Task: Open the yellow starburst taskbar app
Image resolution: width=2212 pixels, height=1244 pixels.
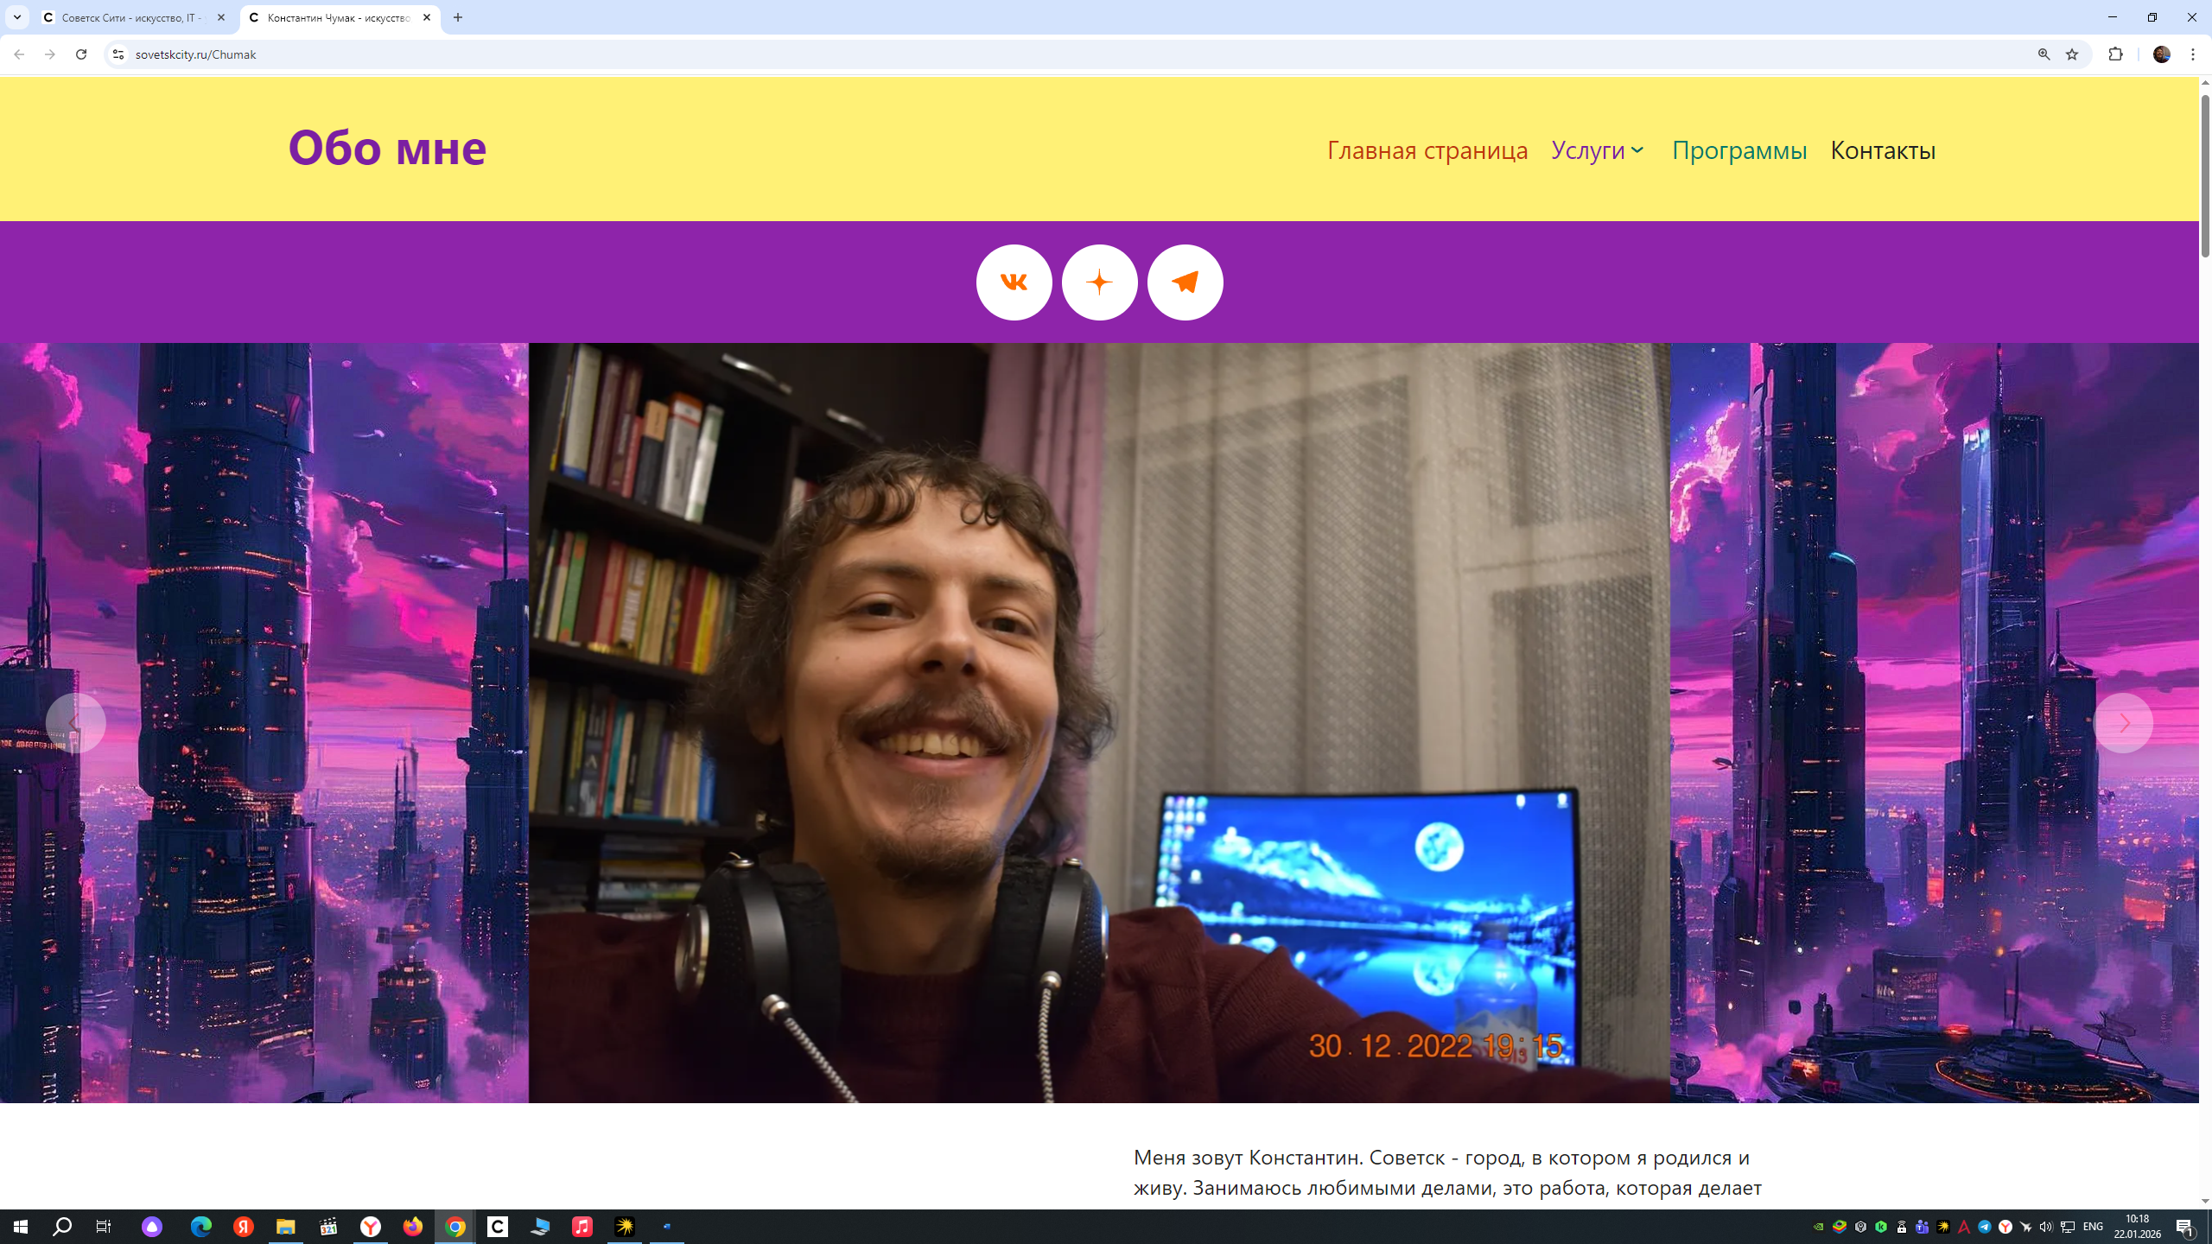Action: pos(625,1227)
